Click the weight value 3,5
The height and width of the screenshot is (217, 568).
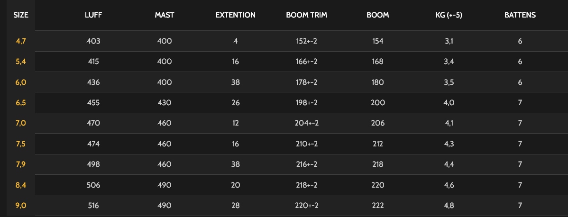[449, 82]
